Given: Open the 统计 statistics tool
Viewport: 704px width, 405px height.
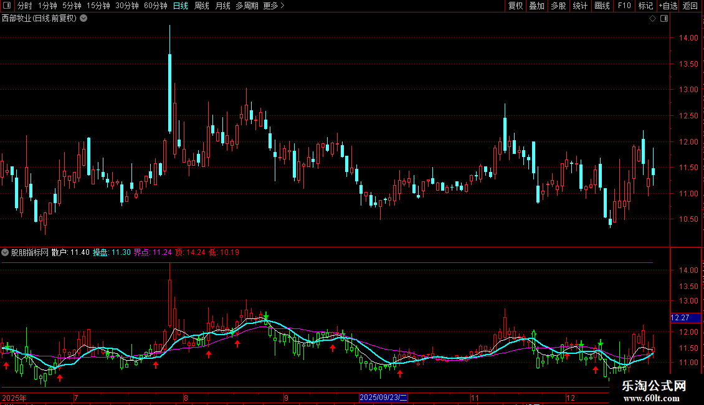Looking at the screenshot, I should click(580, 6).
